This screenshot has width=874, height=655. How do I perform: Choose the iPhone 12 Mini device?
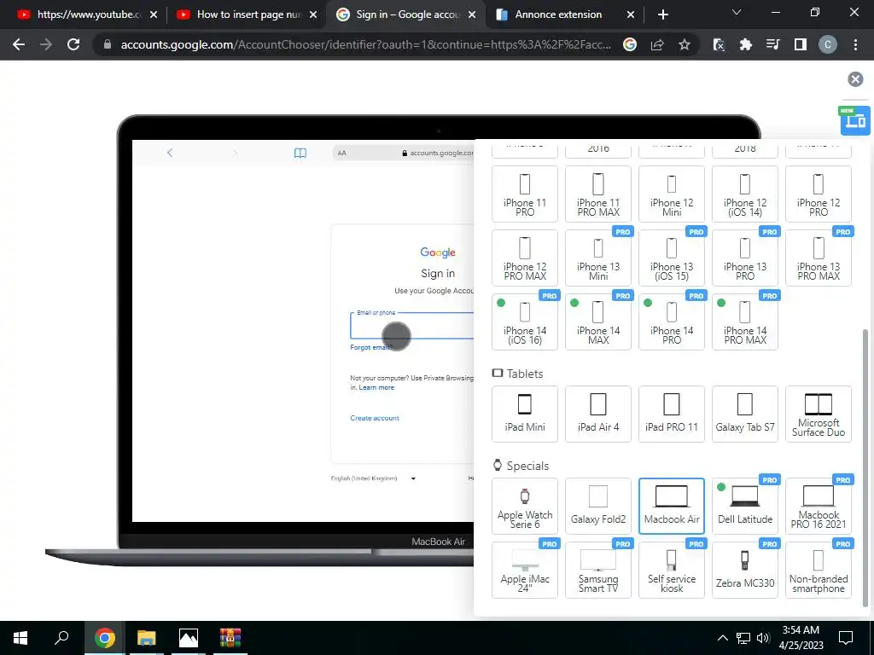point(672,194)
